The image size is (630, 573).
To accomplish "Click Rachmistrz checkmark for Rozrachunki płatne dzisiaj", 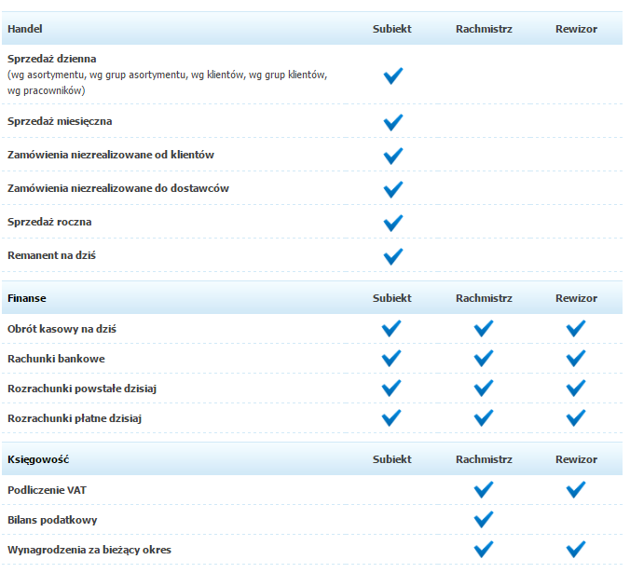I will pos(484,418).
